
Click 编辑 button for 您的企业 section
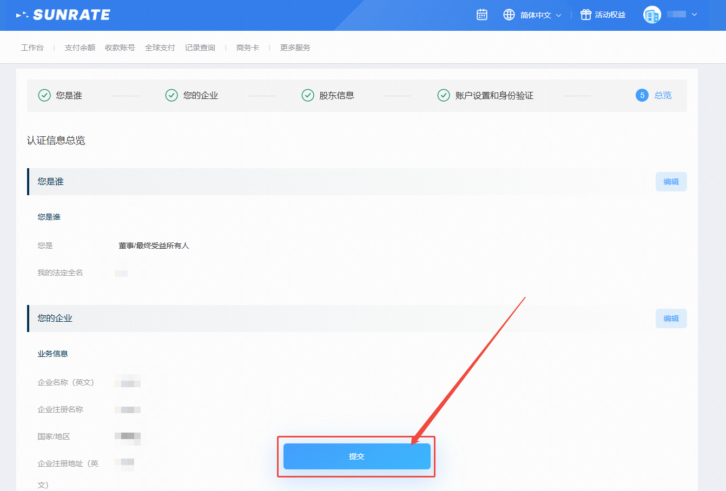[x=671, y=319]
